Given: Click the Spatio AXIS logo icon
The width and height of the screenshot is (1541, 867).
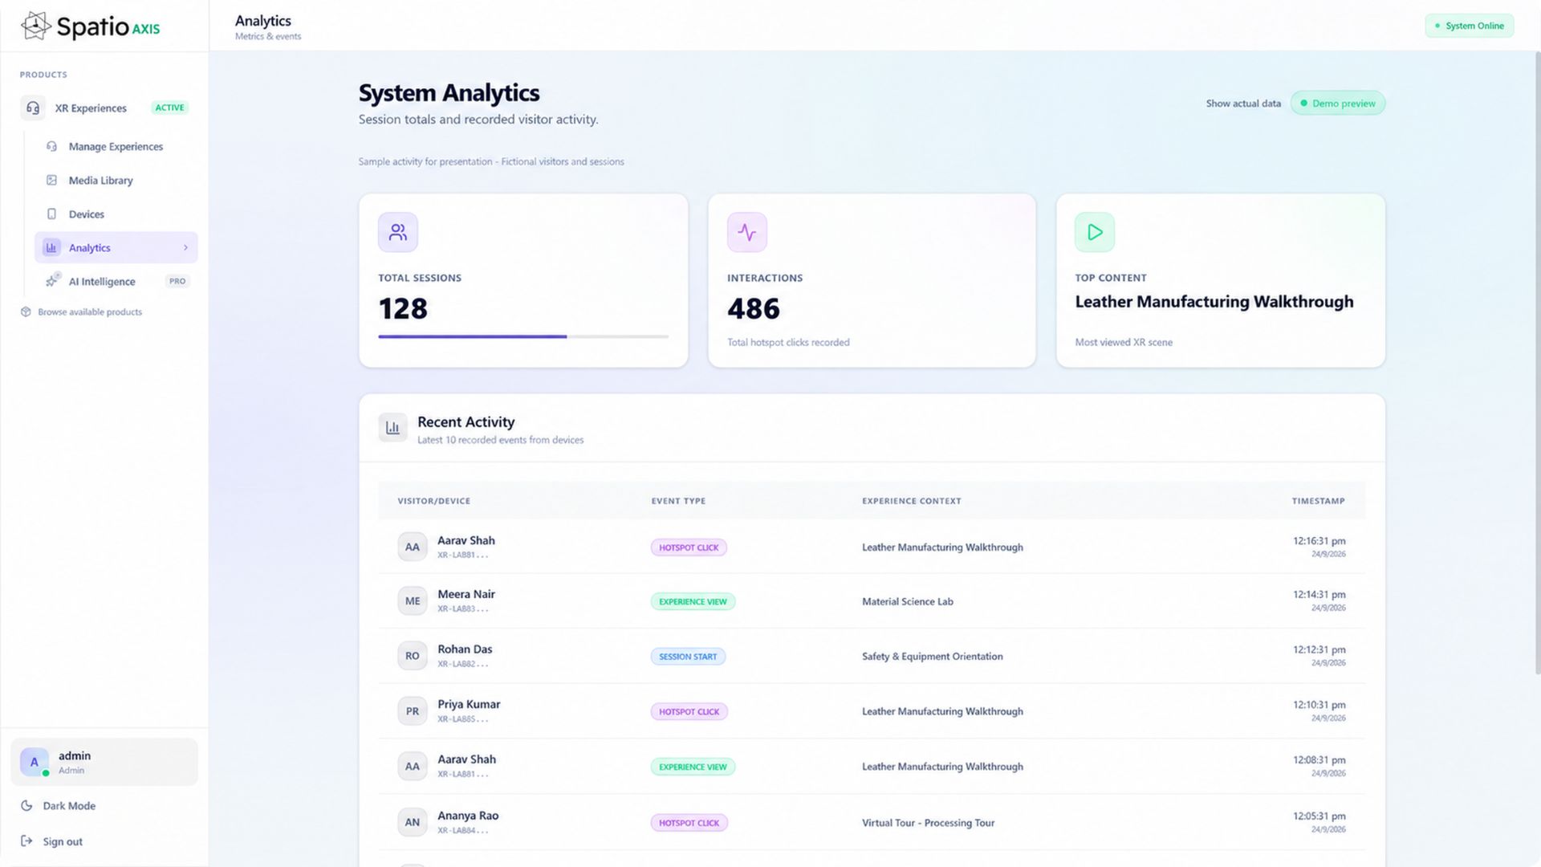Looking at the screenshot, I should 35,26.
